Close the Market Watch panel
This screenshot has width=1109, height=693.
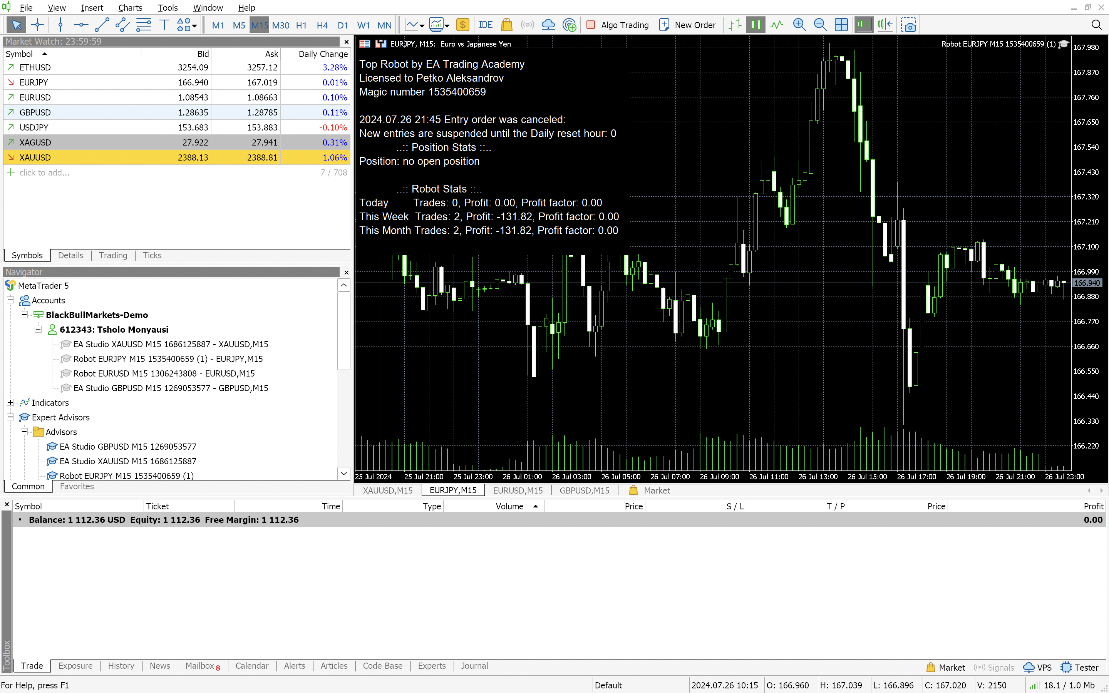(347, 42)
